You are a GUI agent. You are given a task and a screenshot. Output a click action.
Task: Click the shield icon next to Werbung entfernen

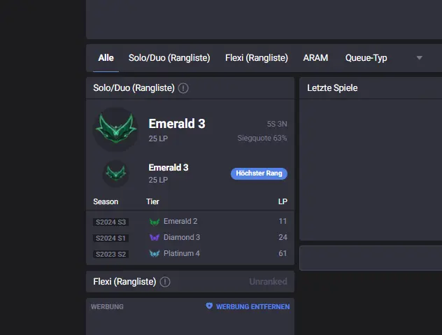[209, 306]
